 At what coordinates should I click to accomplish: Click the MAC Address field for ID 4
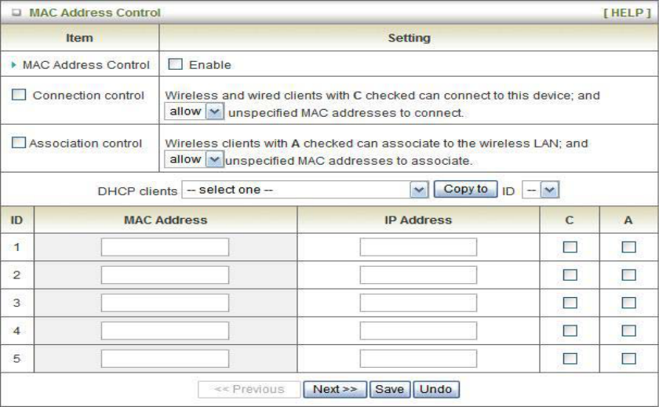pos(165,330)
